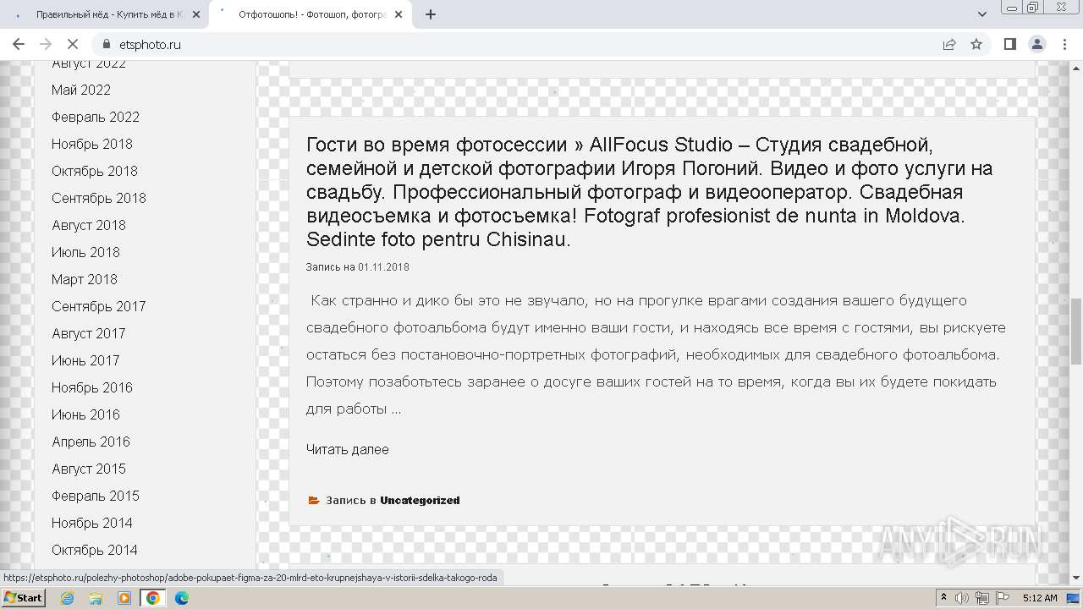Open the Ноябрь 2014 archive
The image size is (1083, 609).
[92, 523]
